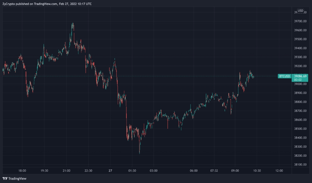Select the bold 27 date marker
This screenshot has width=312, height=183.
[110, 171]
